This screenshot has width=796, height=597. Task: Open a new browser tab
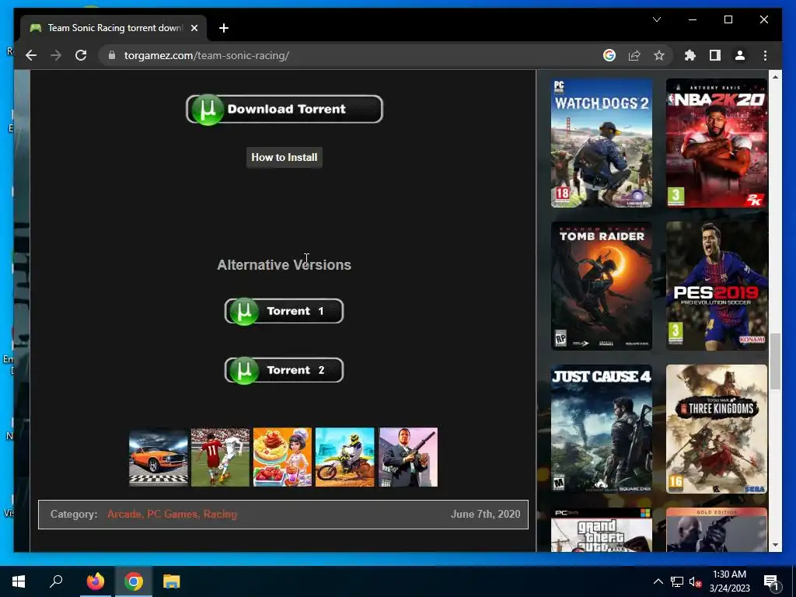224,28
